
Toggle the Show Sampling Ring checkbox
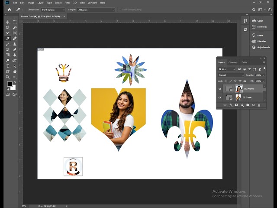(120, 10)
